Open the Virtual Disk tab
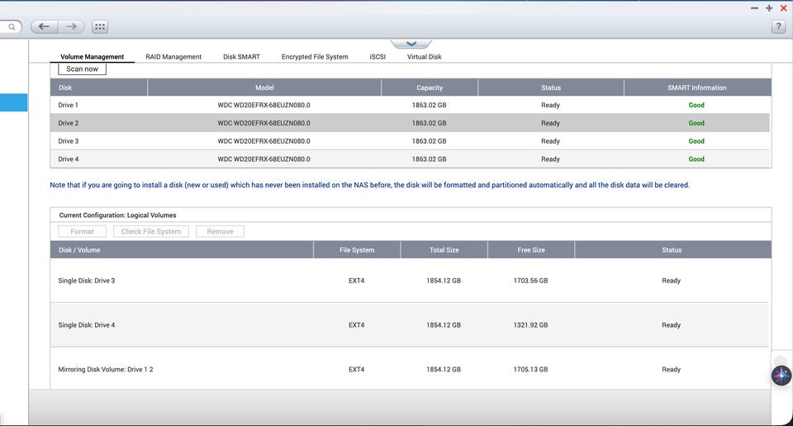 pyautogui.click(x=424, y=57)
